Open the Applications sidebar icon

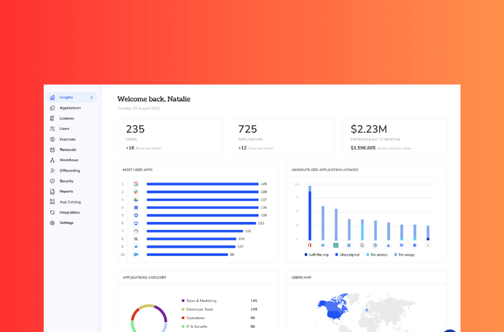click(x=52, y=108)
